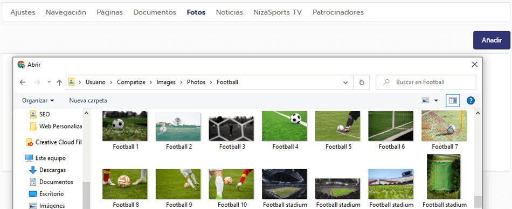Select the Football 5 thumbnail
Viewport: 512px width, 209px height.
pyautogui.click(x=337, y=126)
